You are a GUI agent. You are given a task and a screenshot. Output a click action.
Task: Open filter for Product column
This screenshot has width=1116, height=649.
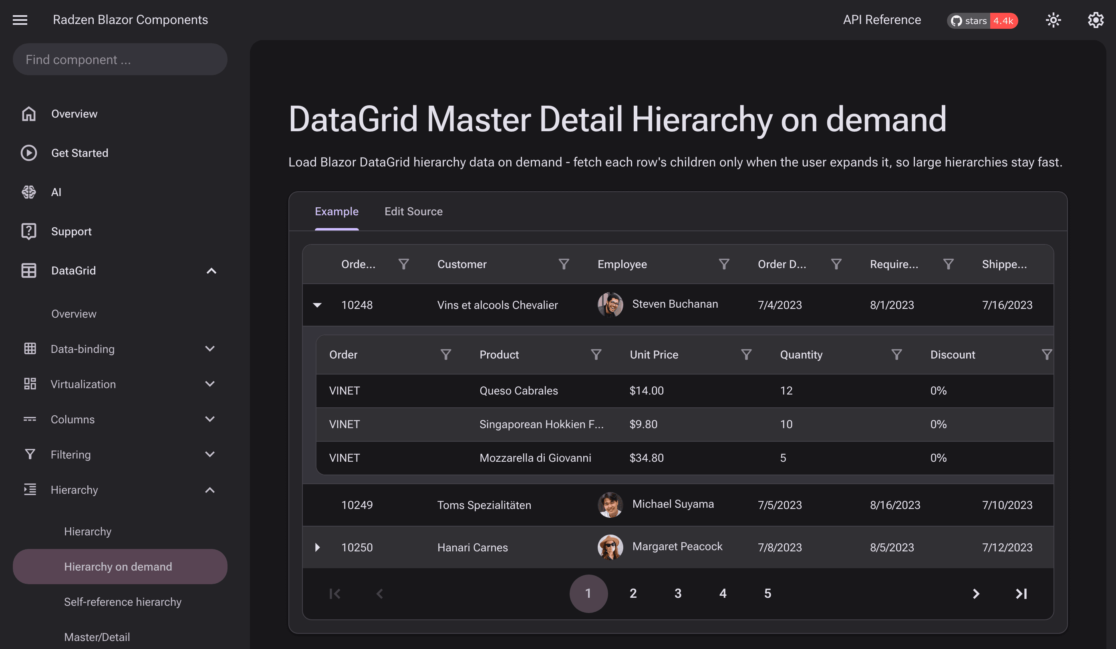pyautogui.click(x=596, y=355)
